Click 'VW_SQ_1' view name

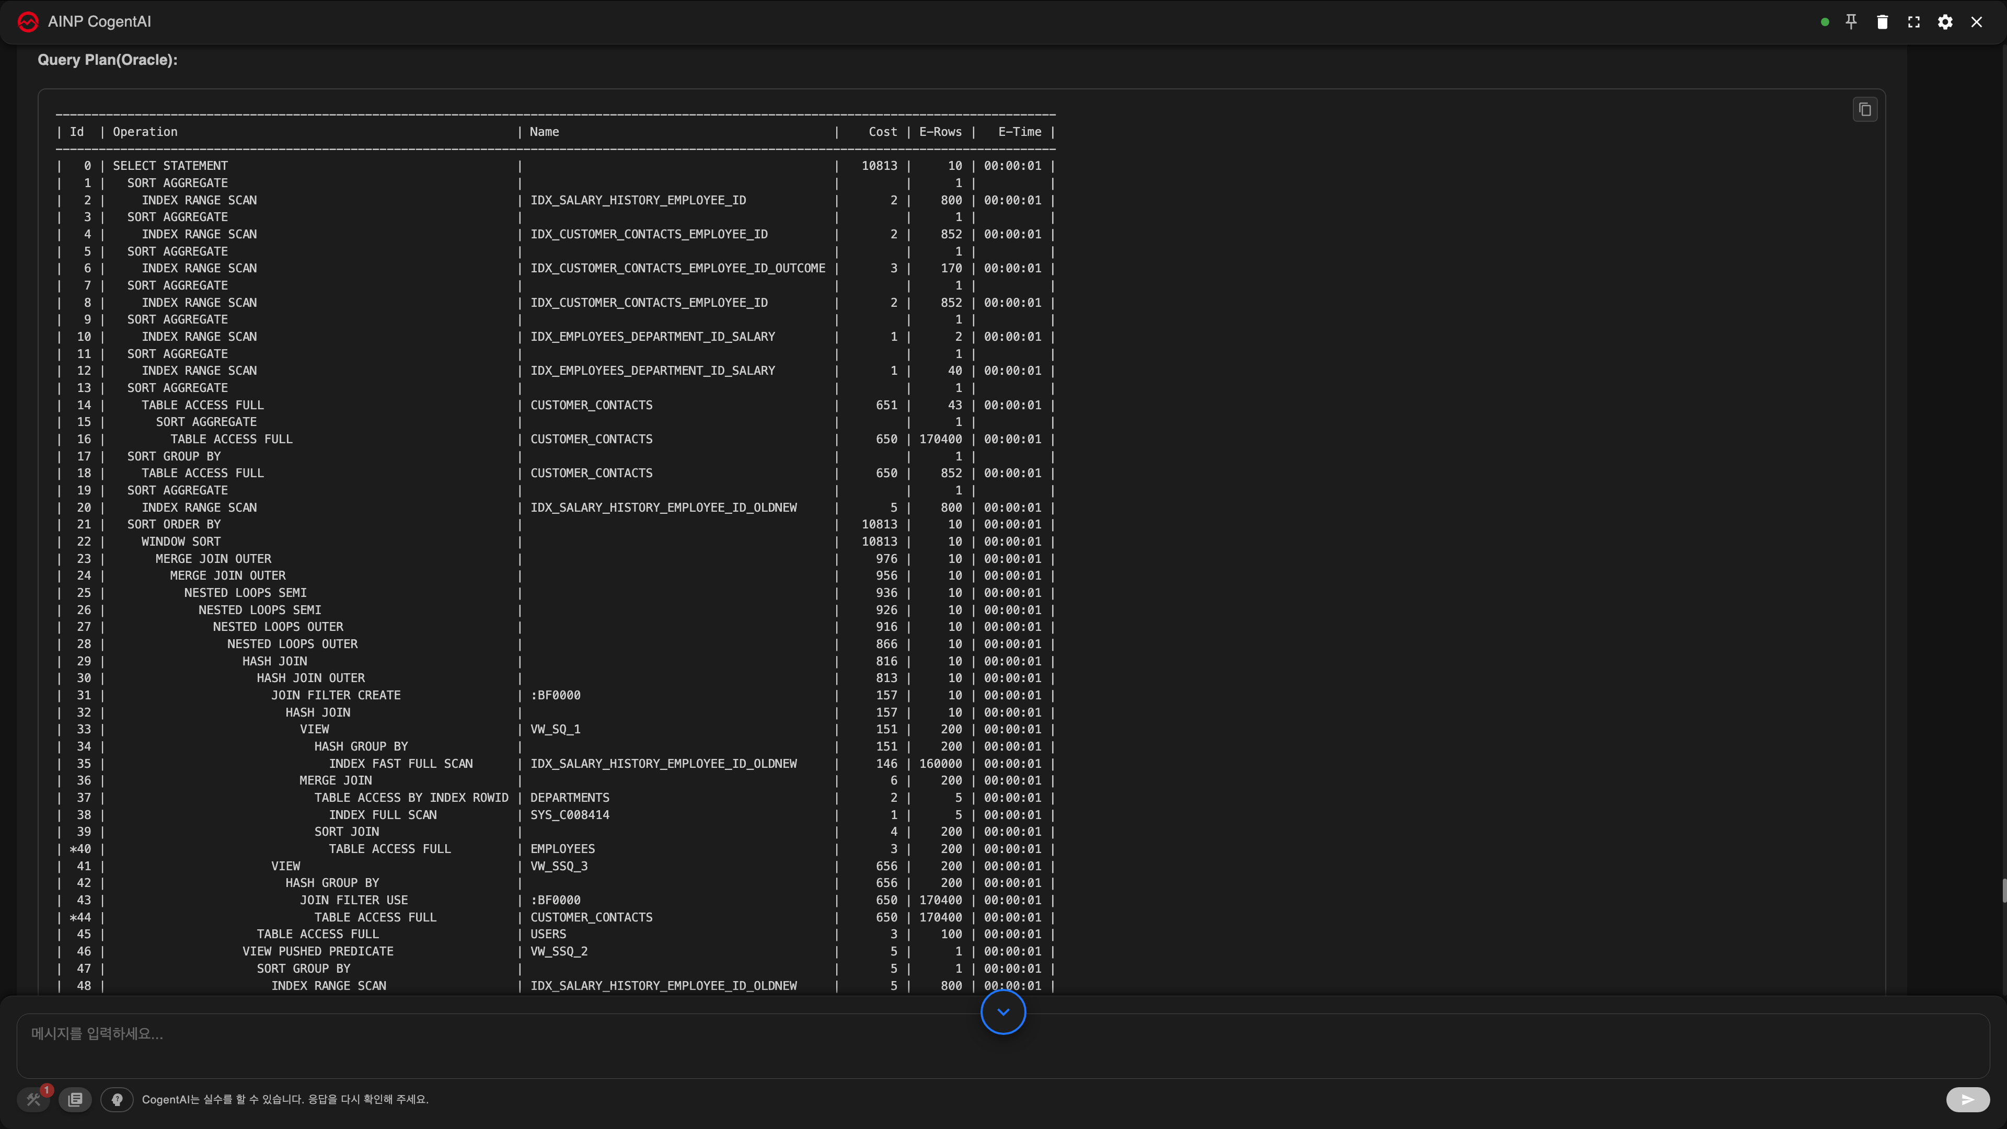tap(556, 729)
